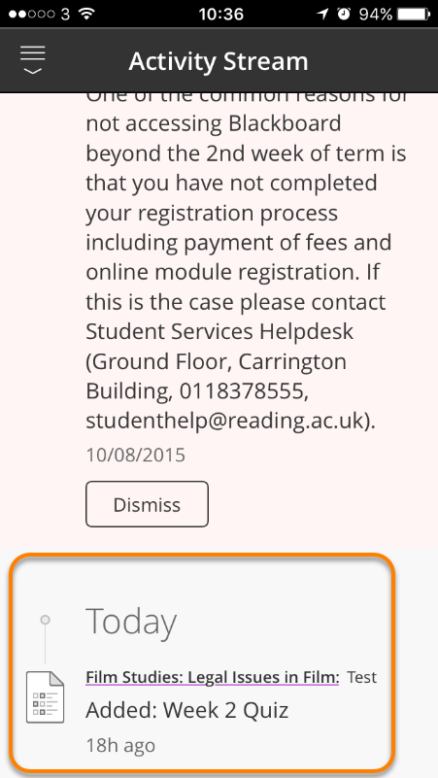Open the Added: Week 2 Quiz item
This screenshot has width=438, height=778.
pyautogui.click(x=187, y=710)
